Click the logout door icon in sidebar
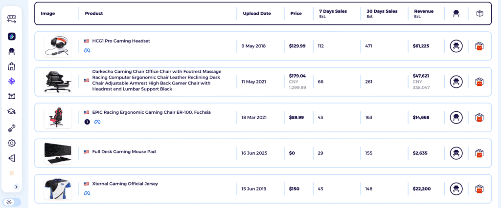The height and width of the screenshot is (208, 501). pyautogui.click(x=12, y=158)
